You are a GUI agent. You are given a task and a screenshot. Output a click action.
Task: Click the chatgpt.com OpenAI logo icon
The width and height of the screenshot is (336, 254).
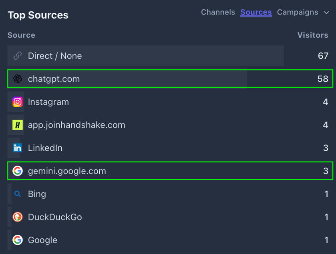[17, 79]
